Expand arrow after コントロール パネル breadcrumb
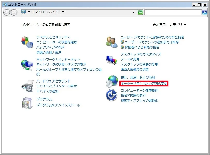Image resolution: width=210 pixels, height=155 pixels. click(63, 12)
